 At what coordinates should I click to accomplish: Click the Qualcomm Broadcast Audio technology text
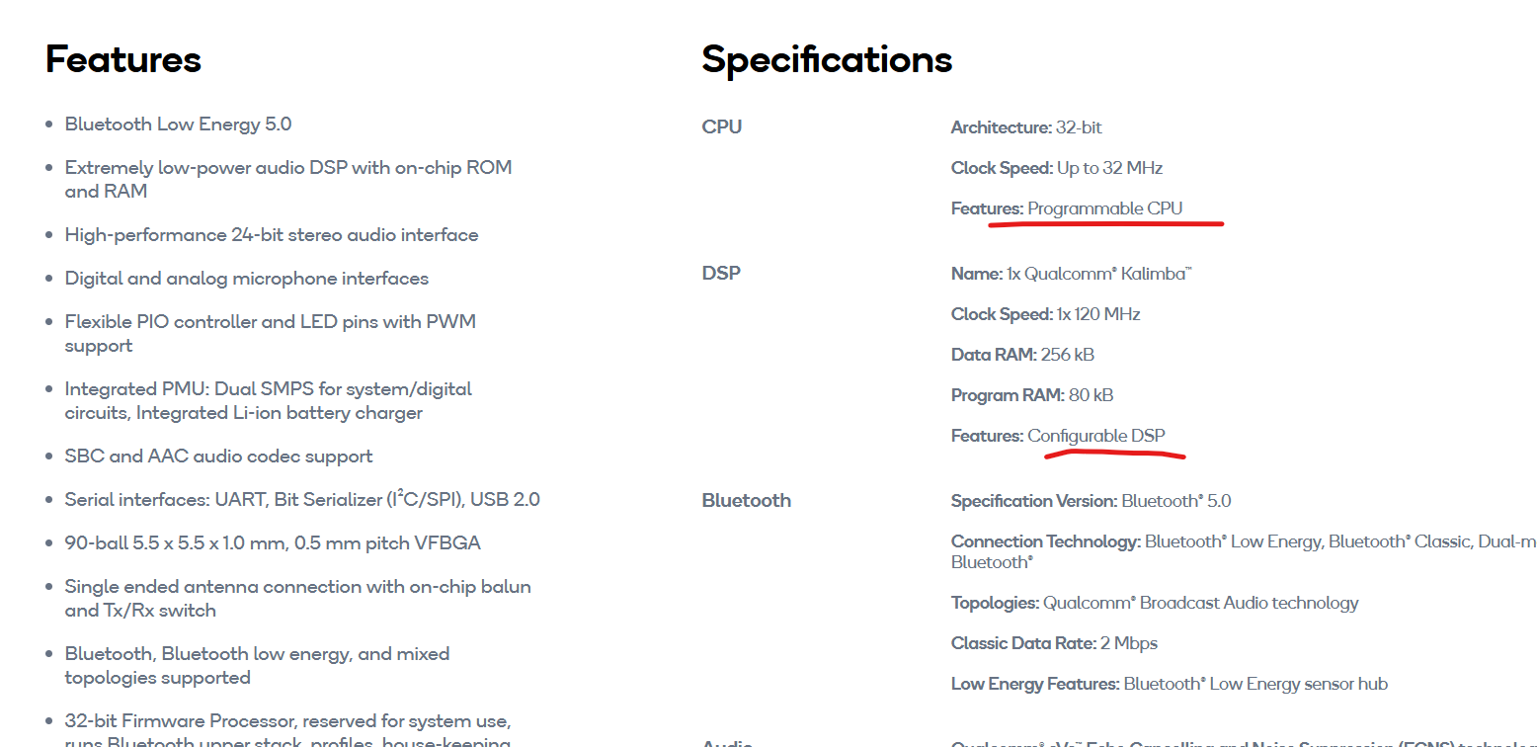point(1200,603)
